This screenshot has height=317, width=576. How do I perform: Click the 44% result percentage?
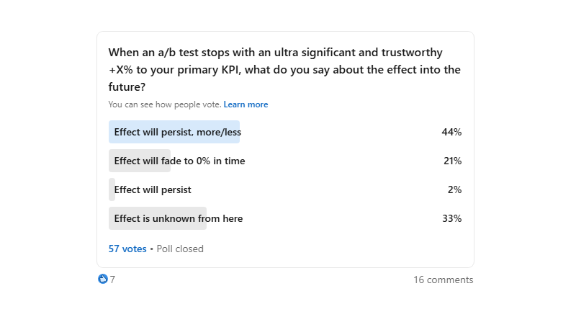(451, 132)
